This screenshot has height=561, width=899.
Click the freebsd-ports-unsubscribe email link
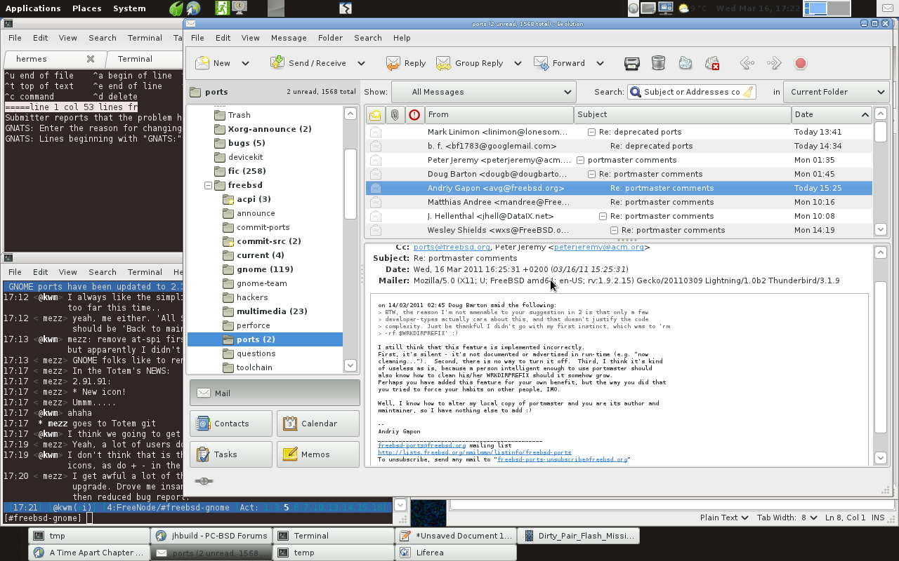coord(562,459)
